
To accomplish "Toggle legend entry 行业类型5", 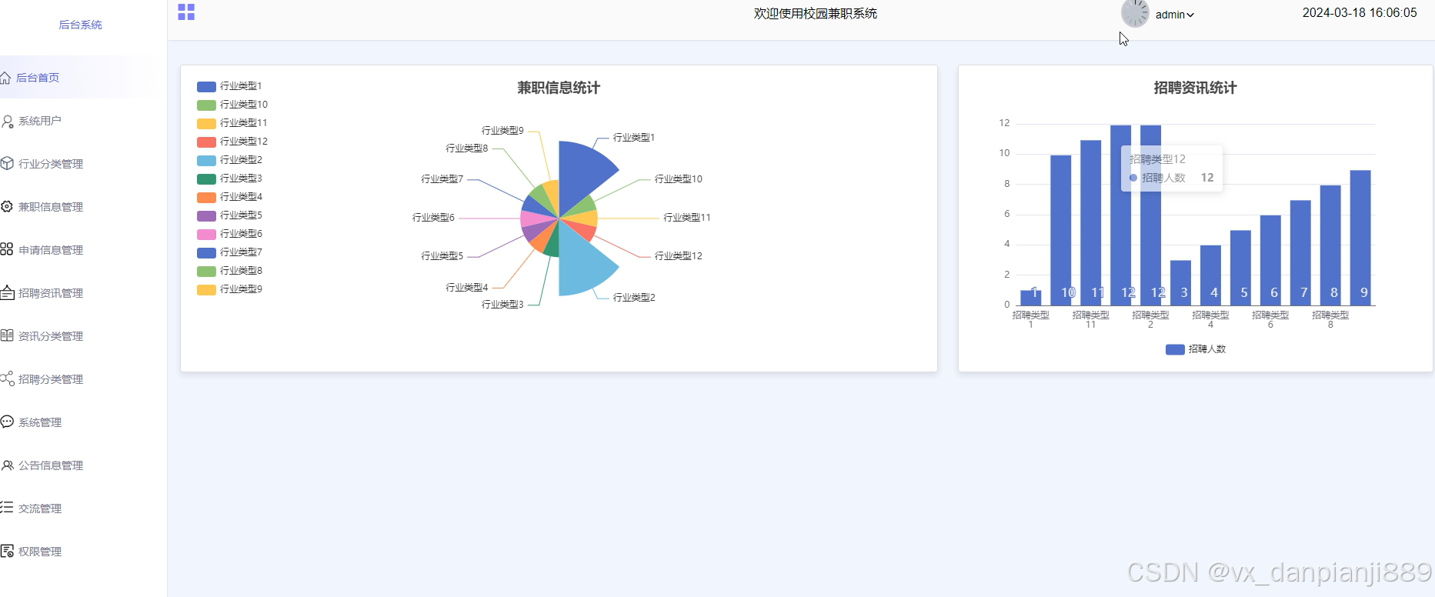I will point(229,215).
